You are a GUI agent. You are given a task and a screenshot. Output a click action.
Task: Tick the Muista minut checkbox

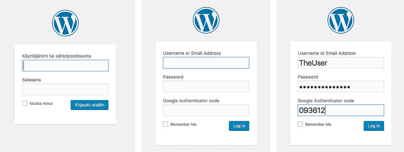coord(25,104)
